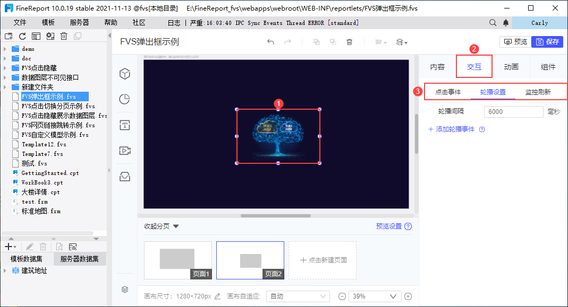This screenshot has height=307, width=568.
Task: Delete selected file using trash icon in file toolbar
Action: pos(64,36)
